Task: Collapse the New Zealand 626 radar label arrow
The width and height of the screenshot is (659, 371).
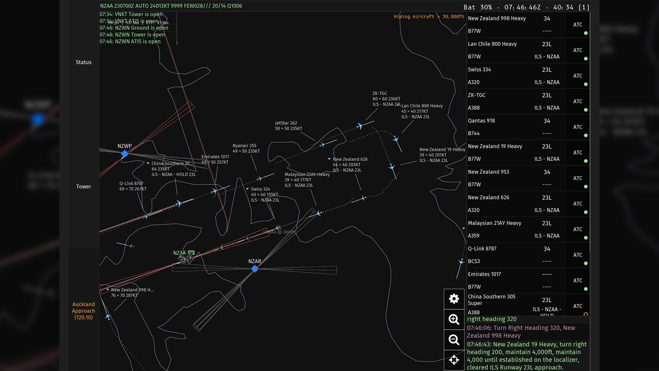Action: point(329,159)
